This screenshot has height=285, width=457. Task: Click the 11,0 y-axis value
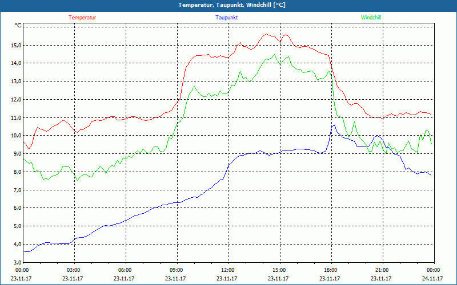tap(16, 117)
